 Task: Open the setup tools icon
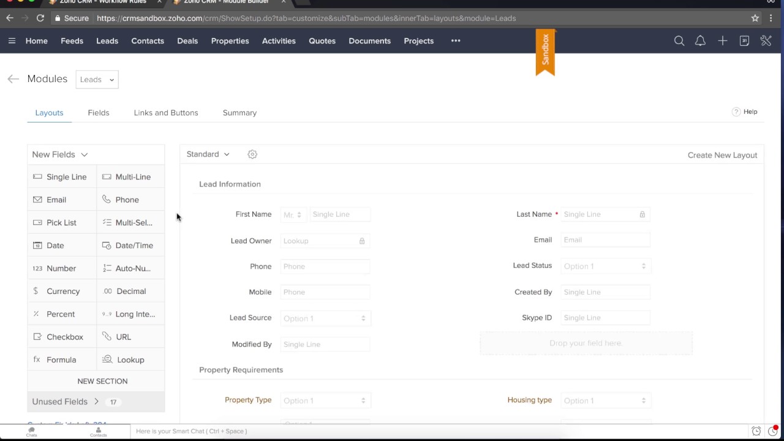[x=766, y=41]
